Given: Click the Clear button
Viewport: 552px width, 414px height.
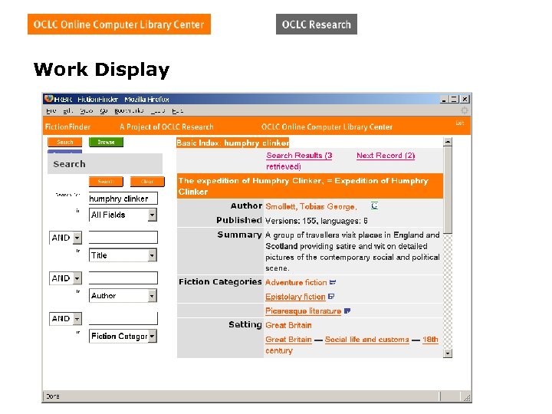Looking at the screenshot, I should pos(147,182).
